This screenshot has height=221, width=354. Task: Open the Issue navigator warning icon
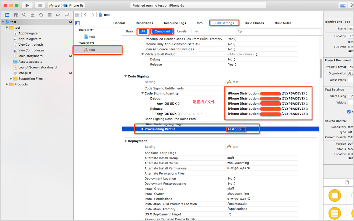(33, 15)
